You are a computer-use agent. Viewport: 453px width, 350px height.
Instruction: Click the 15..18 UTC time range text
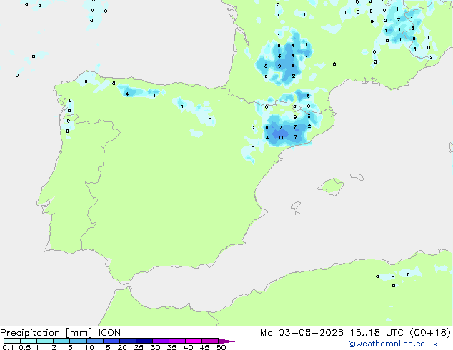[377, 333]
